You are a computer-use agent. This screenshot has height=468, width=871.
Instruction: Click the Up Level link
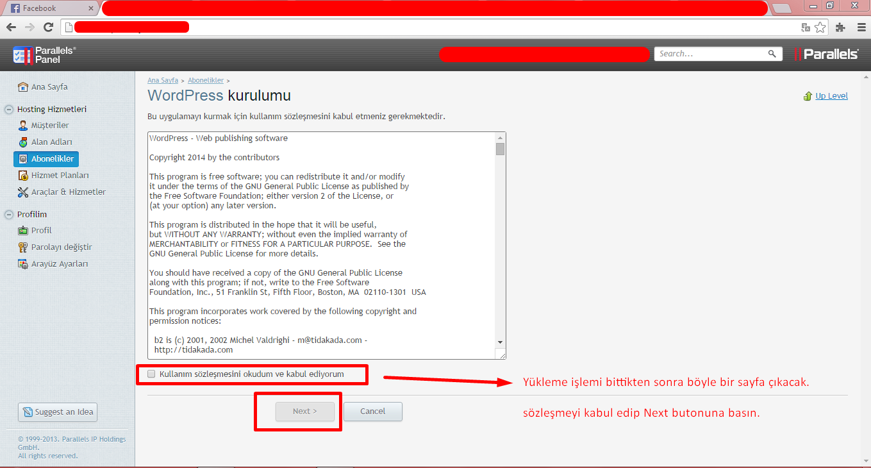831,96
